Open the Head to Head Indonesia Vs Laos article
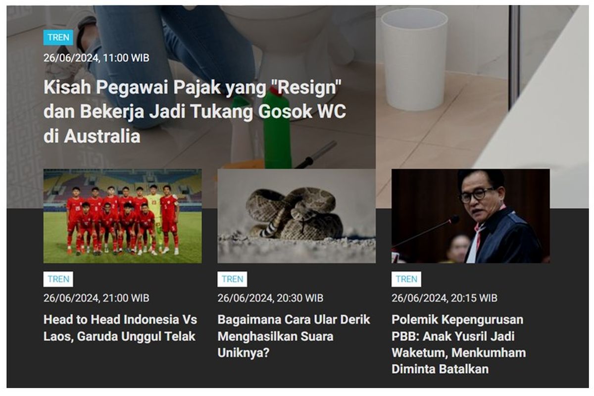594x396 pixels. (x=120, y=328)
